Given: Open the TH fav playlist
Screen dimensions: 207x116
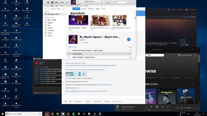Looking at the screenshot, I should (49, 36).
